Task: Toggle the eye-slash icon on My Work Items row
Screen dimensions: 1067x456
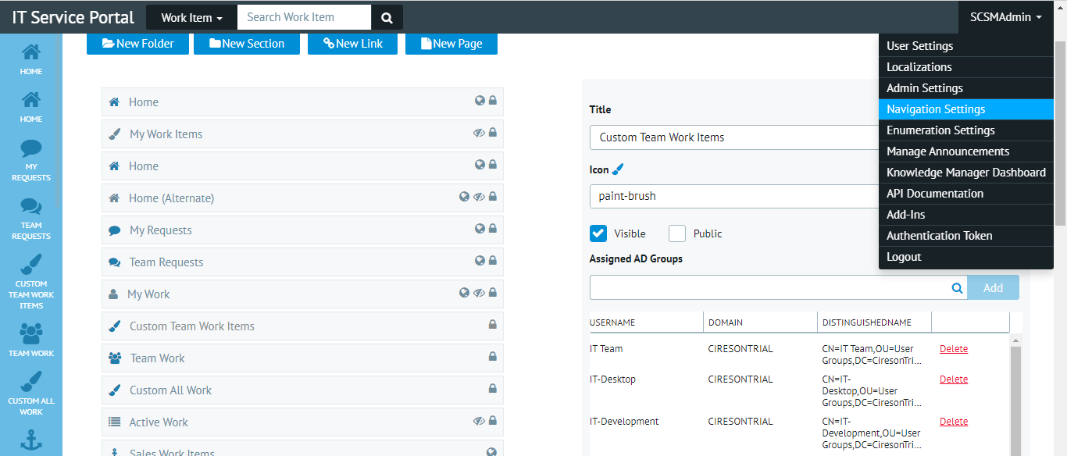Action: 479,133
